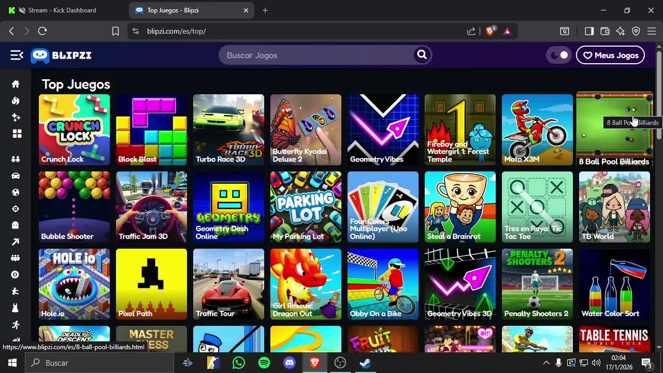Toggle the dark mode switch
Image resolution: width=663 pixels, height=373 pixels.
(x=559, y=55)
